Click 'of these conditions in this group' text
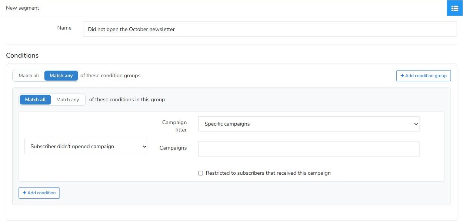The width and height of the screenshot is (463, 222). point(127,100)
